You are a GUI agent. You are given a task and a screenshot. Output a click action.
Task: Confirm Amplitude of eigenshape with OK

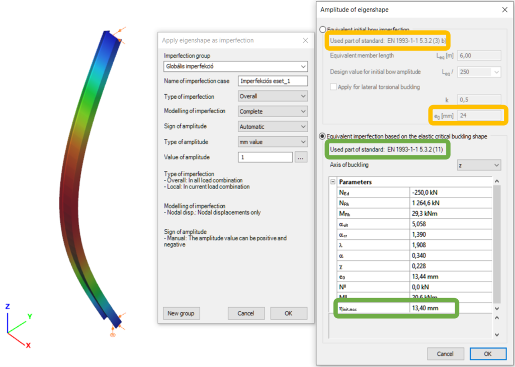click(x=488, y=354)
